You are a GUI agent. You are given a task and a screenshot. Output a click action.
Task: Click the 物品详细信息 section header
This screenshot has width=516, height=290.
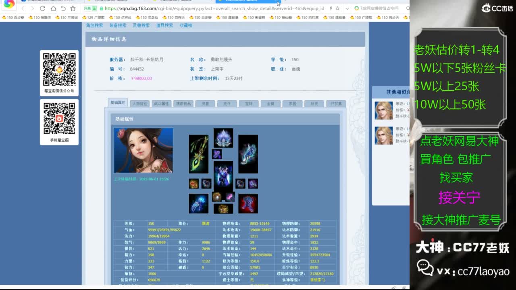click(109, 39)
